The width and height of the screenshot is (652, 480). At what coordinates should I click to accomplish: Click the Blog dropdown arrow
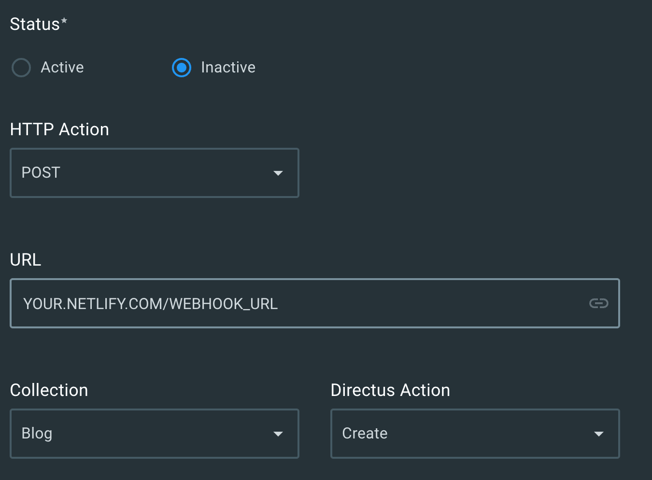pyautogui.click(x=278, y=434)
